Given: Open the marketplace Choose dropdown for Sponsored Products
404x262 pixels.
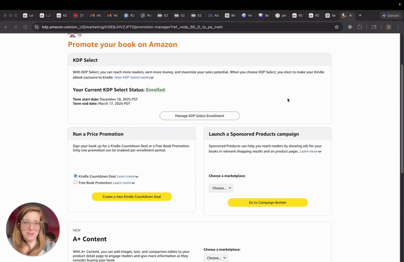Looking at the screenshot, I should tap(221, 188).
